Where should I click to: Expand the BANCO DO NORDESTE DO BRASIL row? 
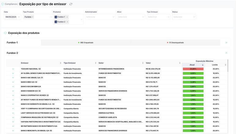pos(13,104)
